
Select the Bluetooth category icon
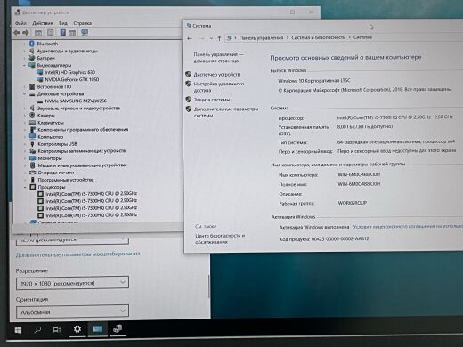click(x=32, y=44)
